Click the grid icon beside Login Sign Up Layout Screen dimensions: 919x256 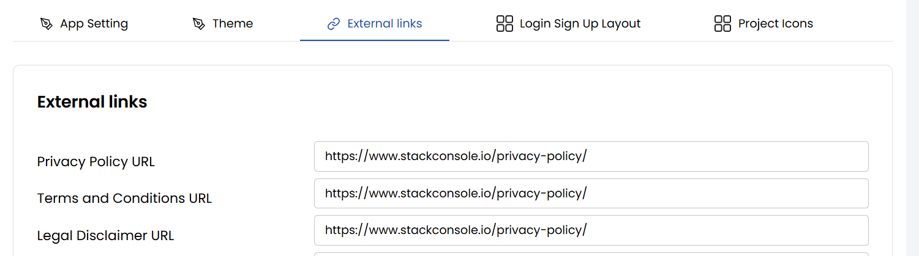pos(505,24)
